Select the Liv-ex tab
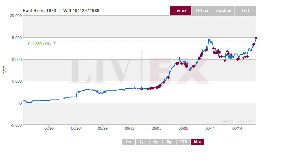The image size is (294, 162). pos(180,10)
